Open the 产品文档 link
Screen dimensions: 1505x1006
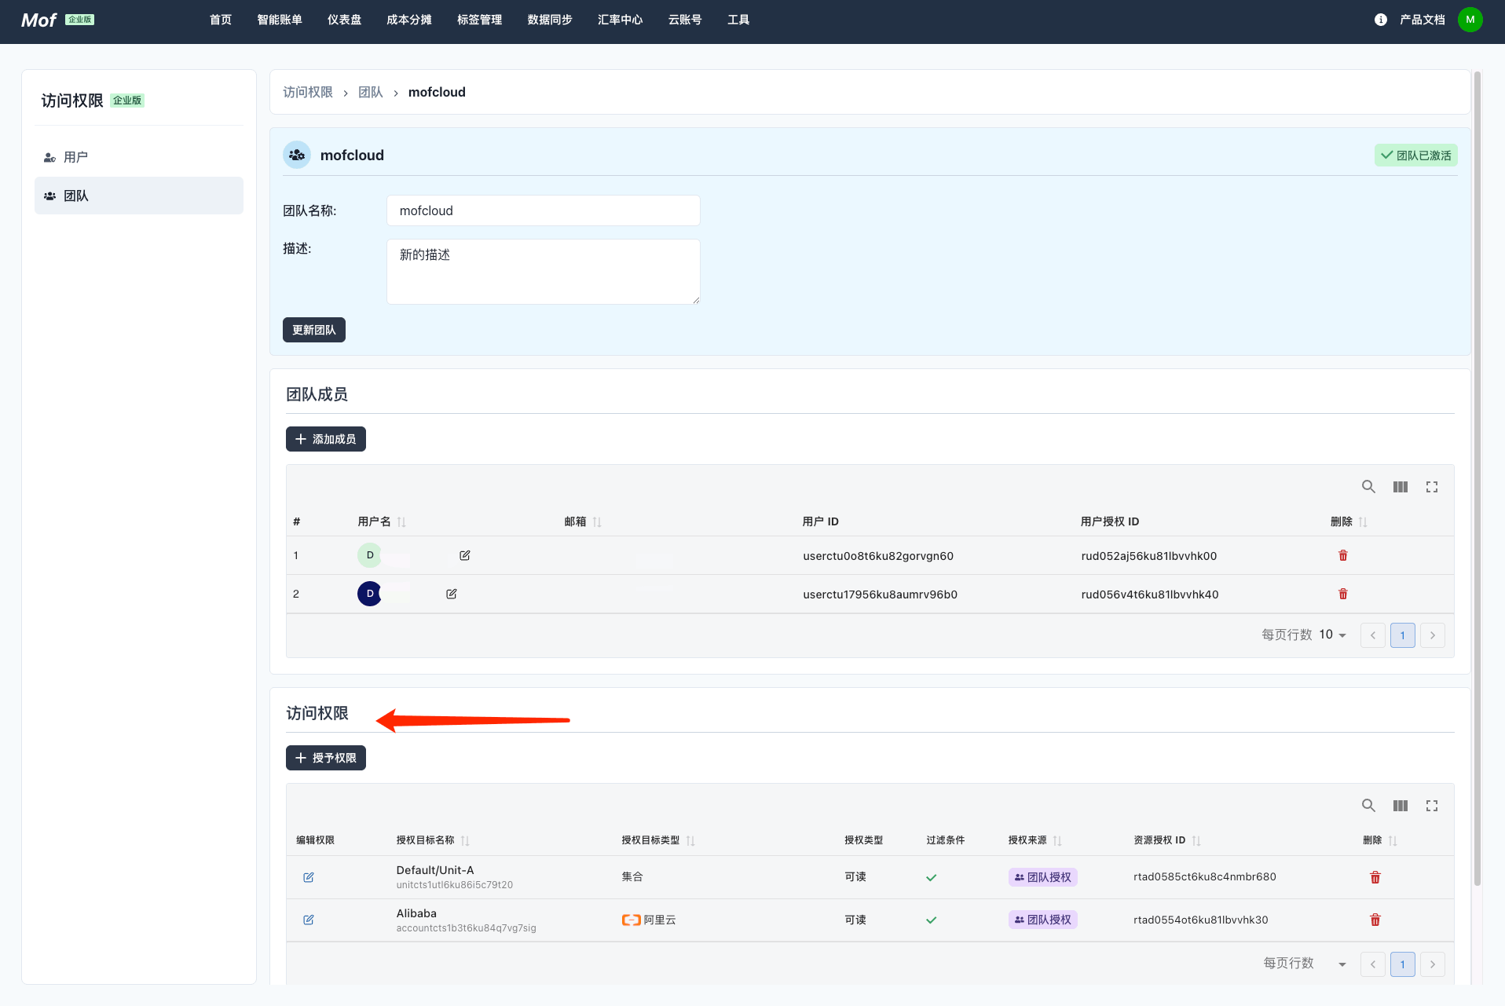click(1422, 20)
